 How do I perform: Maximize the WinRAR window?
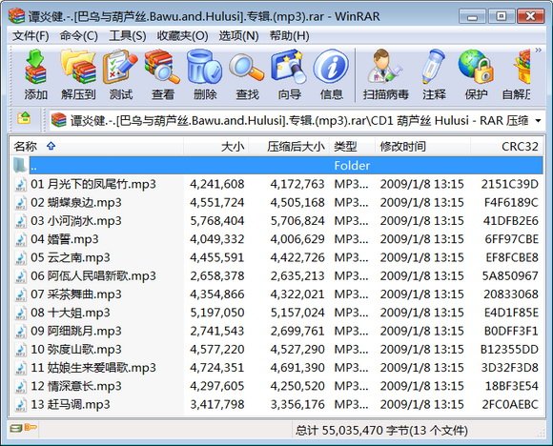[x=501, y=16]
